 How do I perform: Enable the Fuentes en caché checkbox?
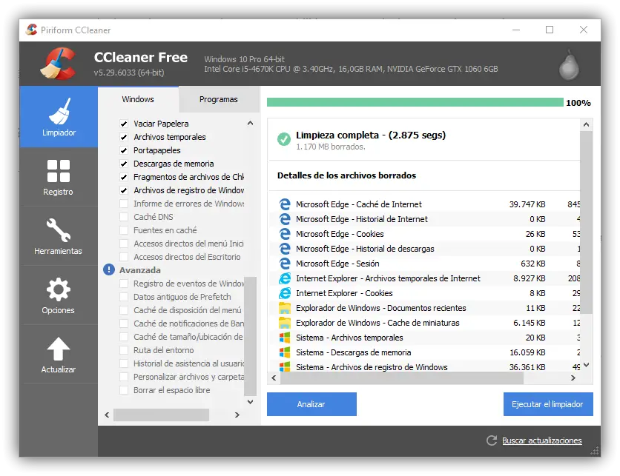(124, 230)
